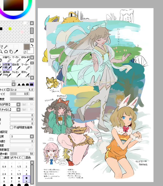The width and height of the screenshot is (163, 186).
Task: Select the Zoom magnifier tool
Action: pos(1,52)
